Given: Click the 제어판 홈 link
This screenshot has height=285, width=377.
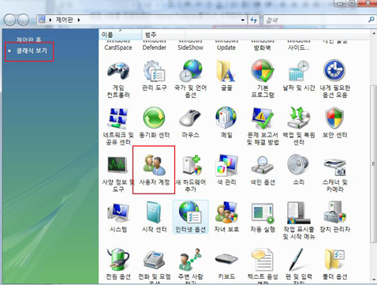Looking at the screenshot, I should click(x=28, y=39).
